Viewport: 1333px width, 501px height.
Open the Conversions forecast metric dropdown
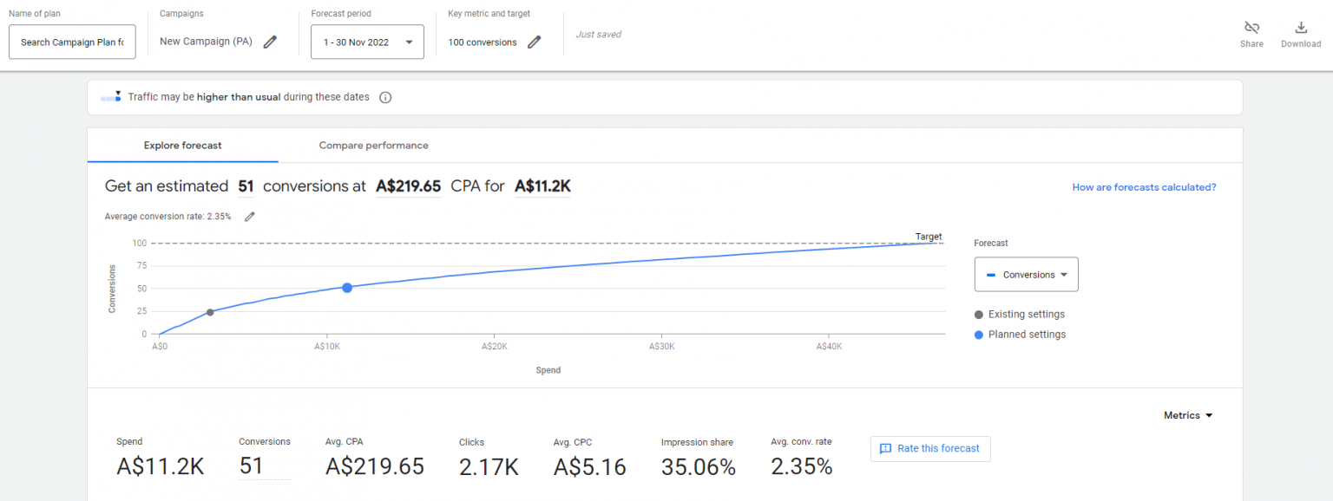[1027, 274]
